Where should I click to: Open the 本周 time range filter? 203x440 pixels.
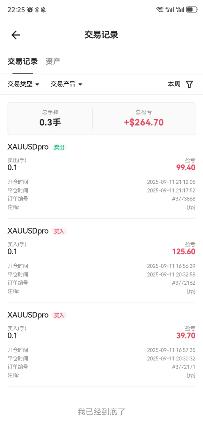(174, 84)
